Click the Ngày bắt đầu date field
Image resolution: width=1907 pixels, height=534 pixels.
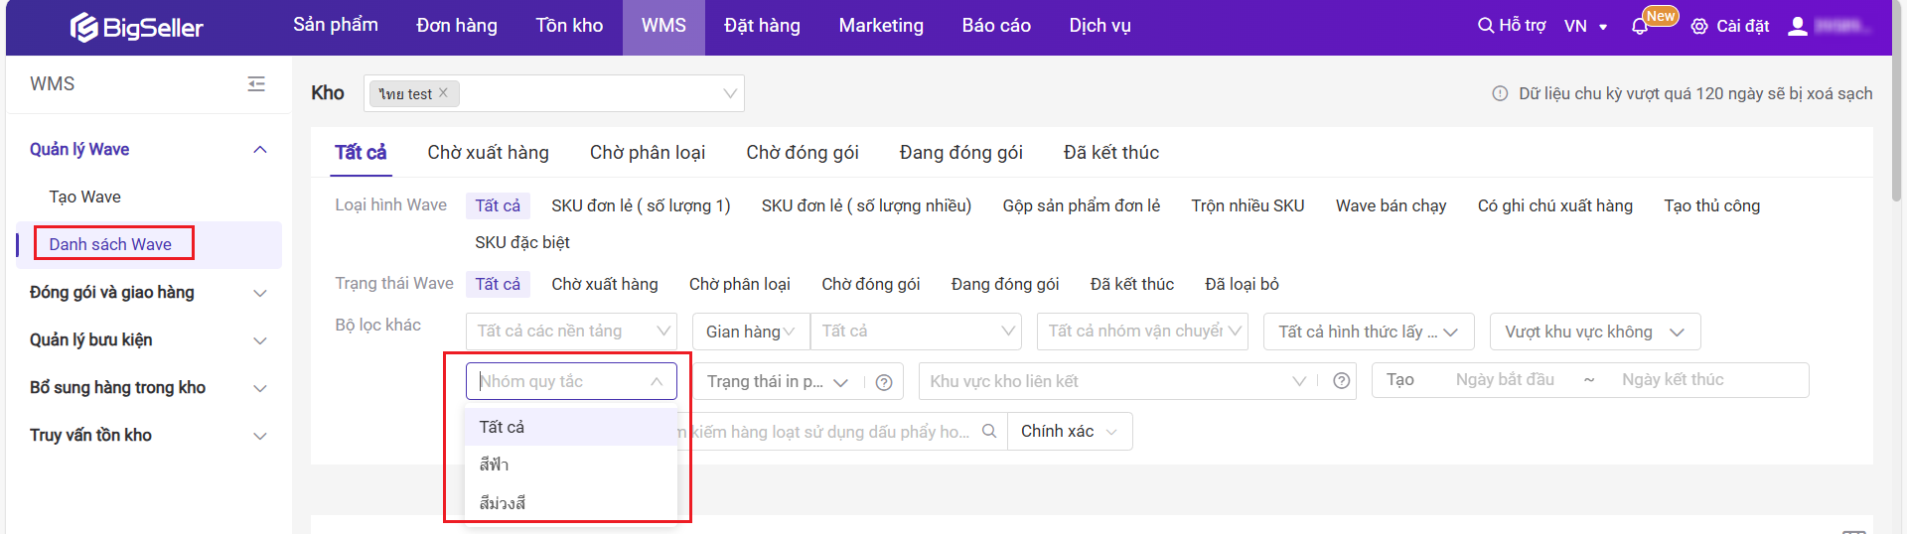1505,380
